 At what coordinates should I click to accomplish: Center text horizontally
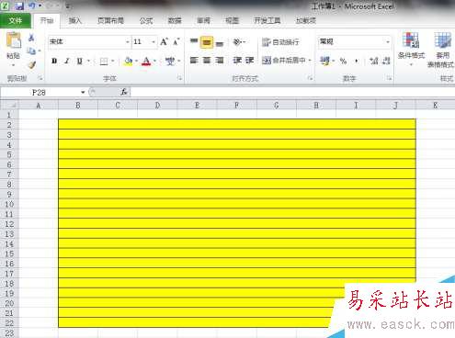(207, 60)
